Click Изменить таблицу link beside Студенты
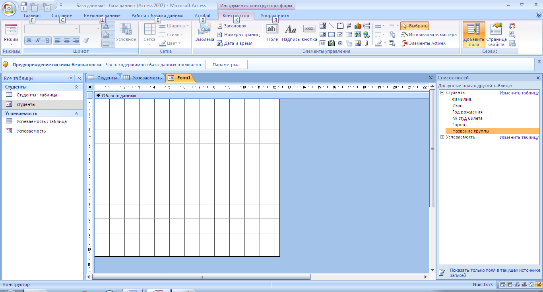The height and width of the screenshot is (292, 543). [519, 93]
